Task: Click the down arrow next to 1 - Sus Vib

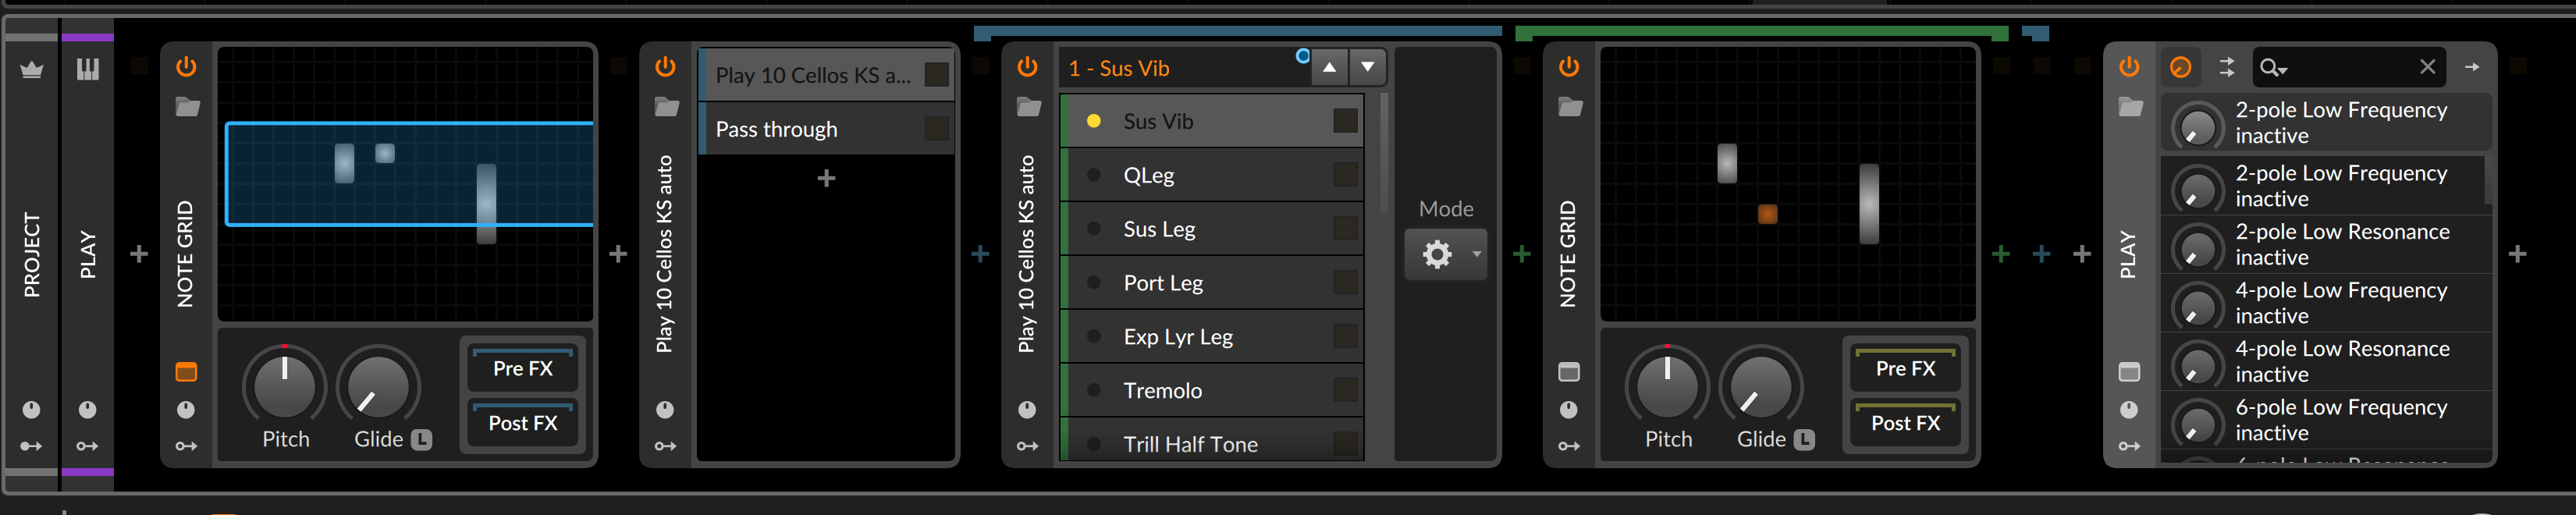Action: 1367,67
